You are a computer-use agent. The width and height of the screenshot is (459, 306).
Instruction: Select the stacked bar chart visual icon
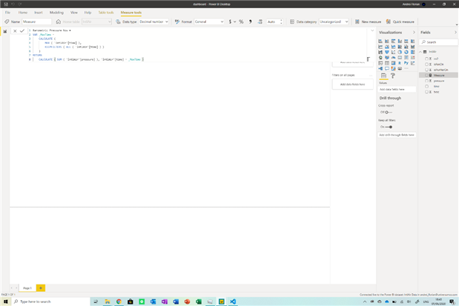[381, 41]
